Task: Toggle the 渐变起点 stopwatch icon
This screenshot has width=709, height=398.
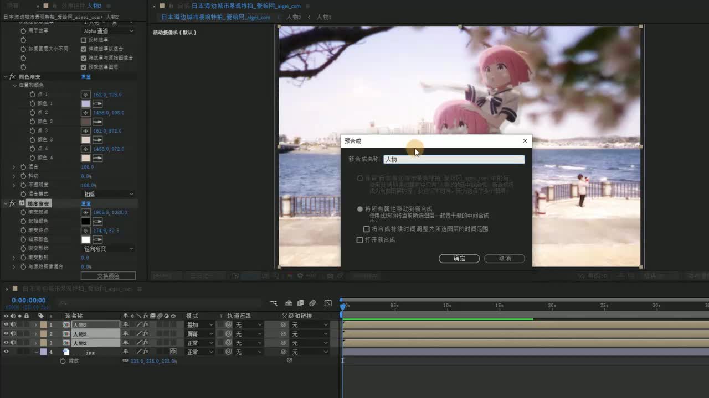Action: point(23,212)
